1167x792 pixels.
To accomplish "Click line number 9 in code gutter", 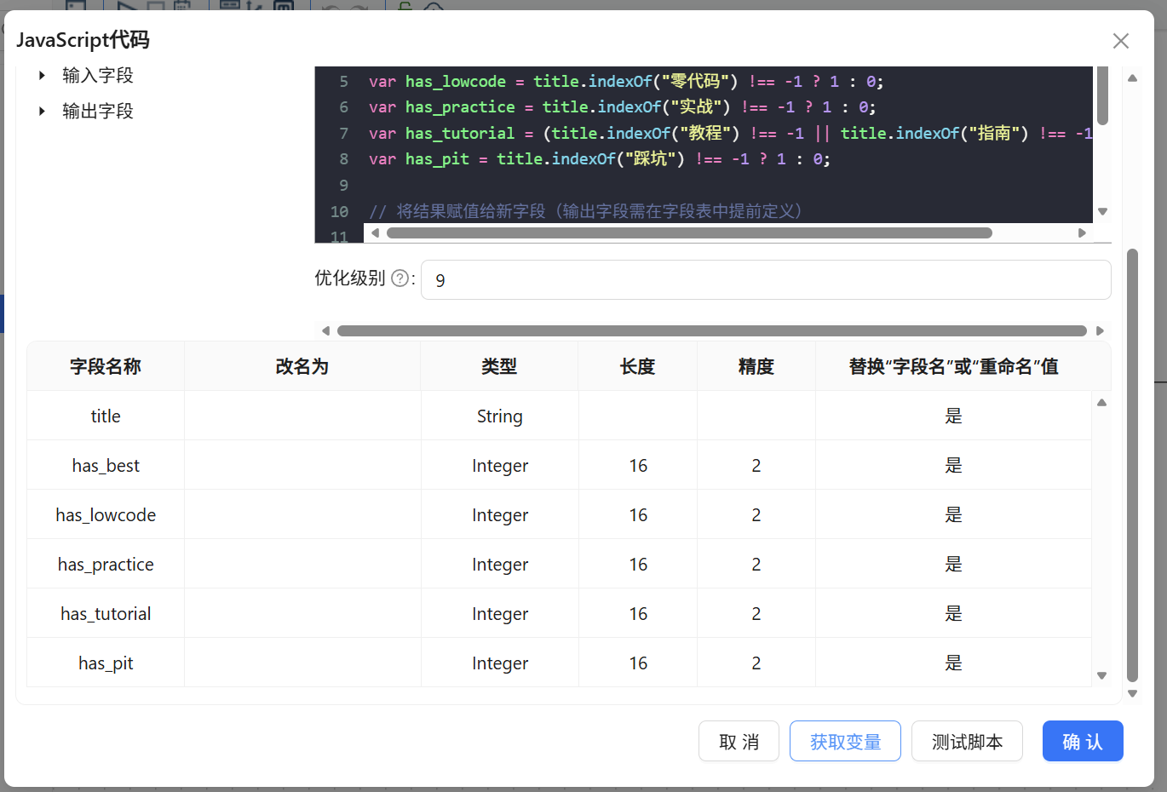I will coord(343,186).
